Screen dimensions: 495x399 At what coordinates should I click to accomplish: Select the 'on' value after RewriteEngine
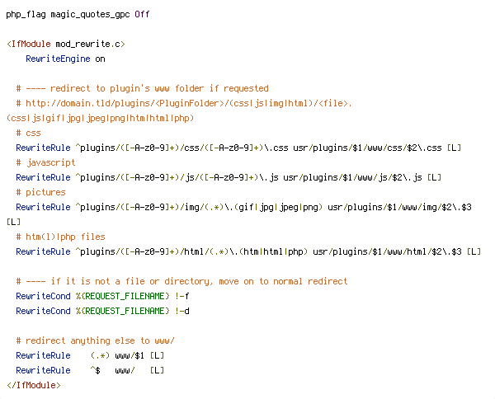pos(100,59)
